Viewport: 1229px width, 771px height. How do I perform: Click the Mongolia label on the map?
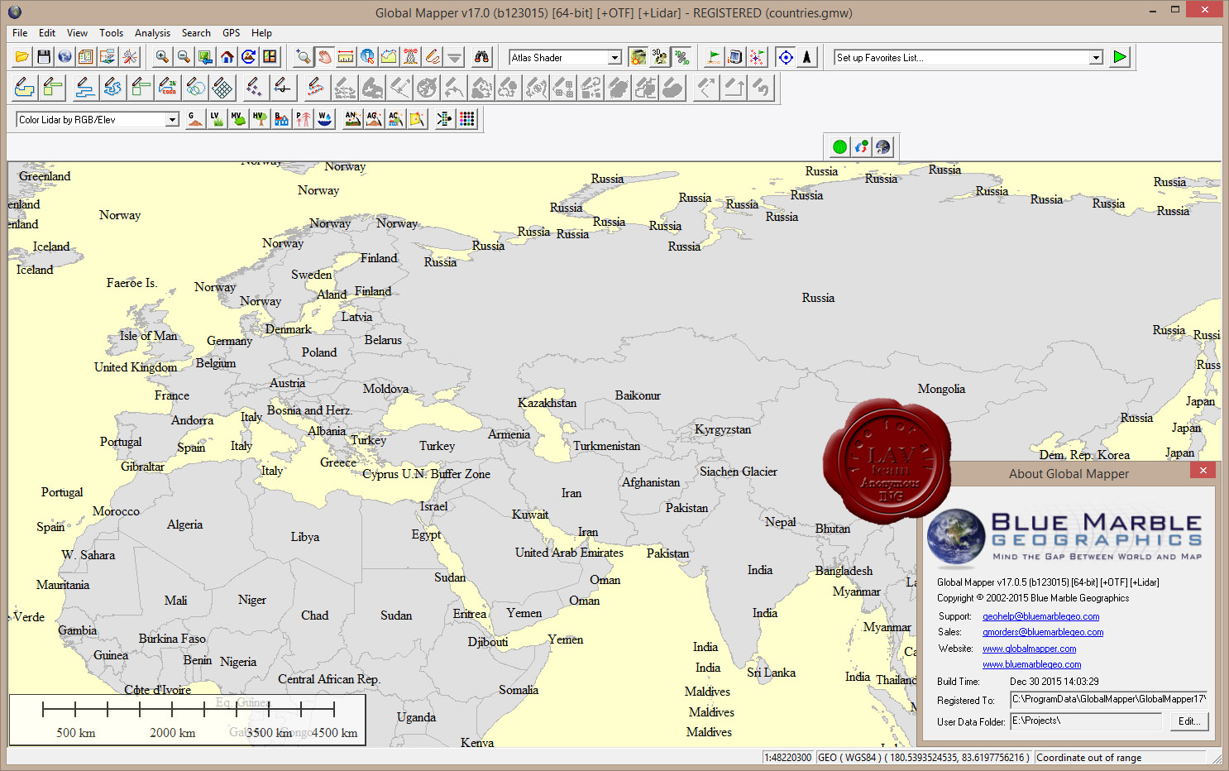[941, 389]
